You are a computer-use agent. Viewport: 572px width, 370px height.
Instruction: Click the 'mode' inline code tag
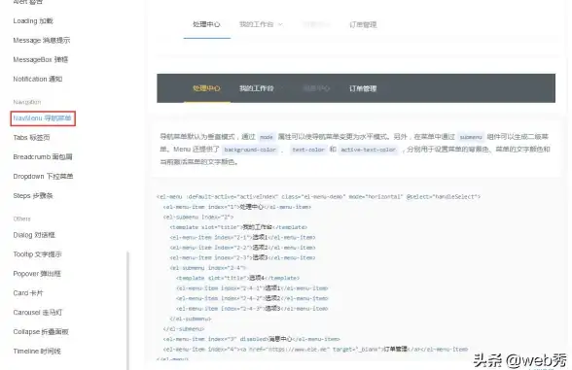[x=267, y=137]
